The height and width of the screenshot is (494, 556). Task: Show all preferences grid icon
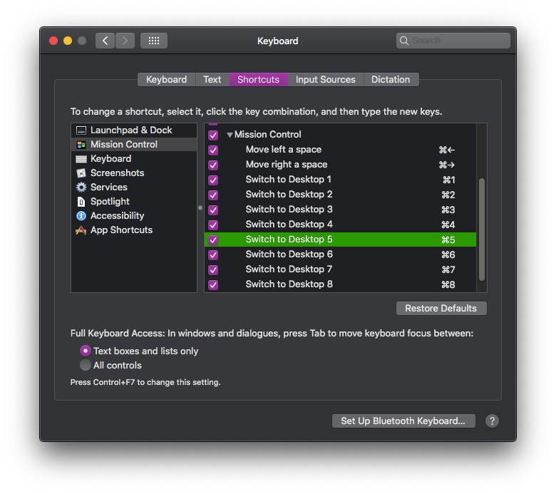pyautogui.click(x=154, y=41)
